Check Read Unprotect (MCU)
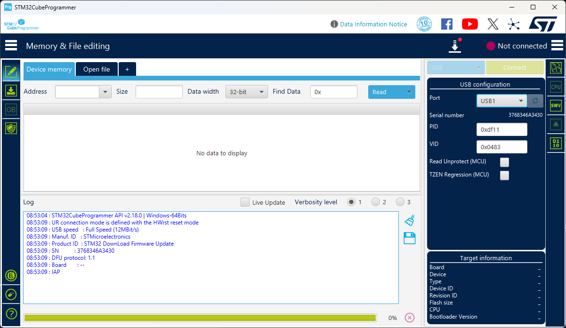The image size is (566, 328). click(x=504, y=162)
